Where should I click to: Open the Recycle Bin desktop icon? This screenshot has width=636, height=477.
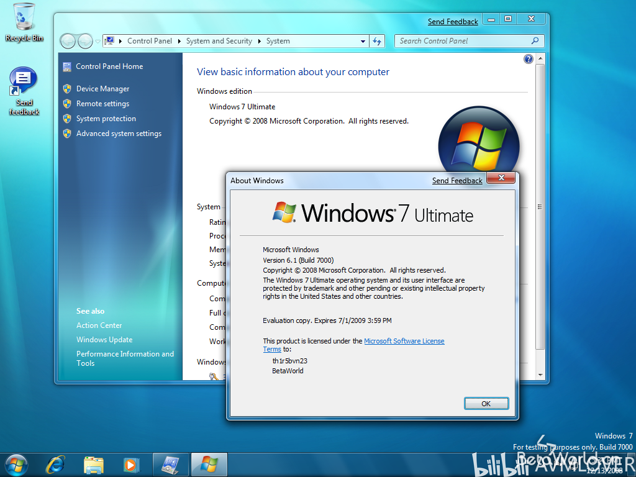[24, 22]
